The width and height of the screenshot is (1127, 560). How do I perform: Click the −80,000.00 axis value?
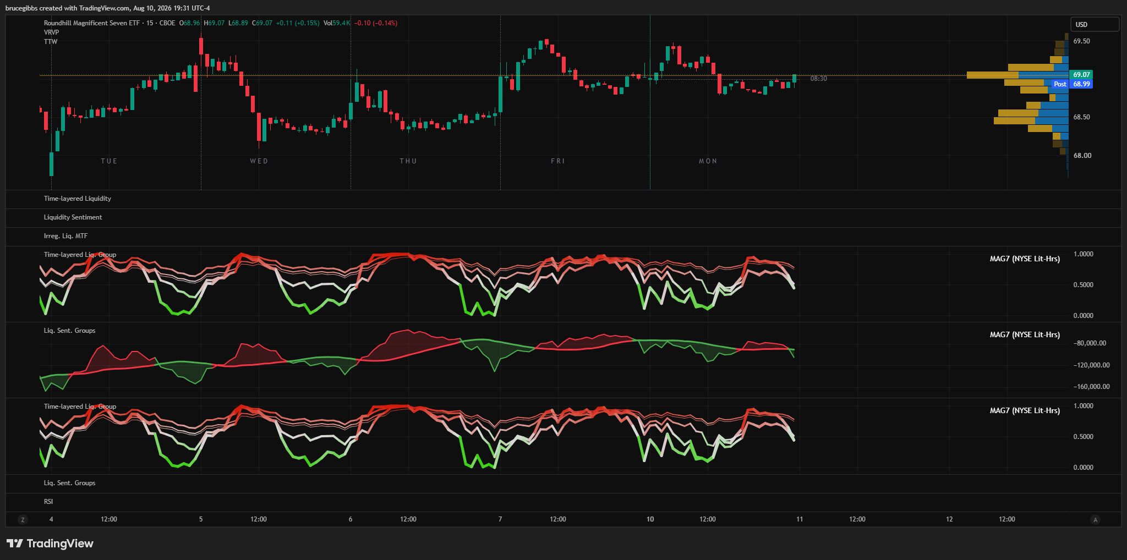click(1090, 343)
